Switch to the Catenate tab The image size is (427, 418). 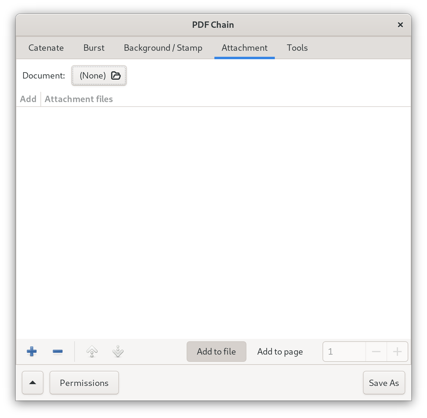[46, 48]
